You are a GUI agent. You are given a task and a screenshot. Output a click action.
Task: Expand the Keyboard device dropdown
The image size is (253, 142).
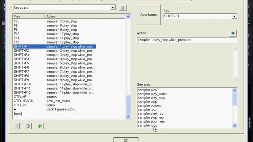[113, 7]
